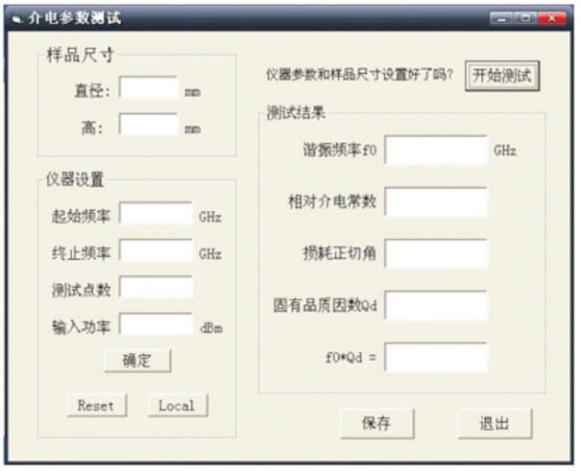Focus the 测试点数 input box
Viewport: 581px width, 472px height.
[x=156, y=289]
